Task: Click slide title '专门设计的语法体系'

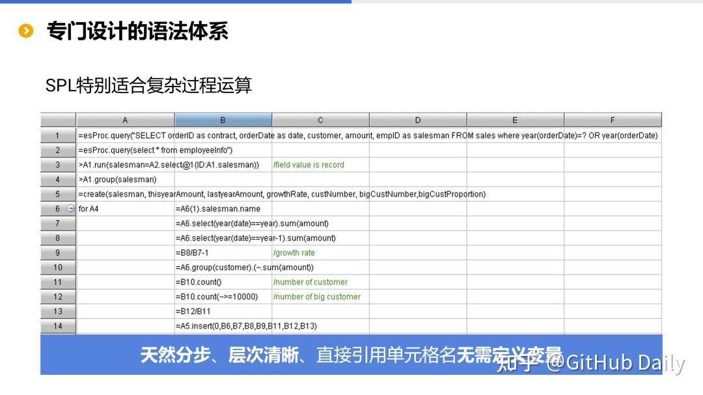Action: click(x=137, y=31)
